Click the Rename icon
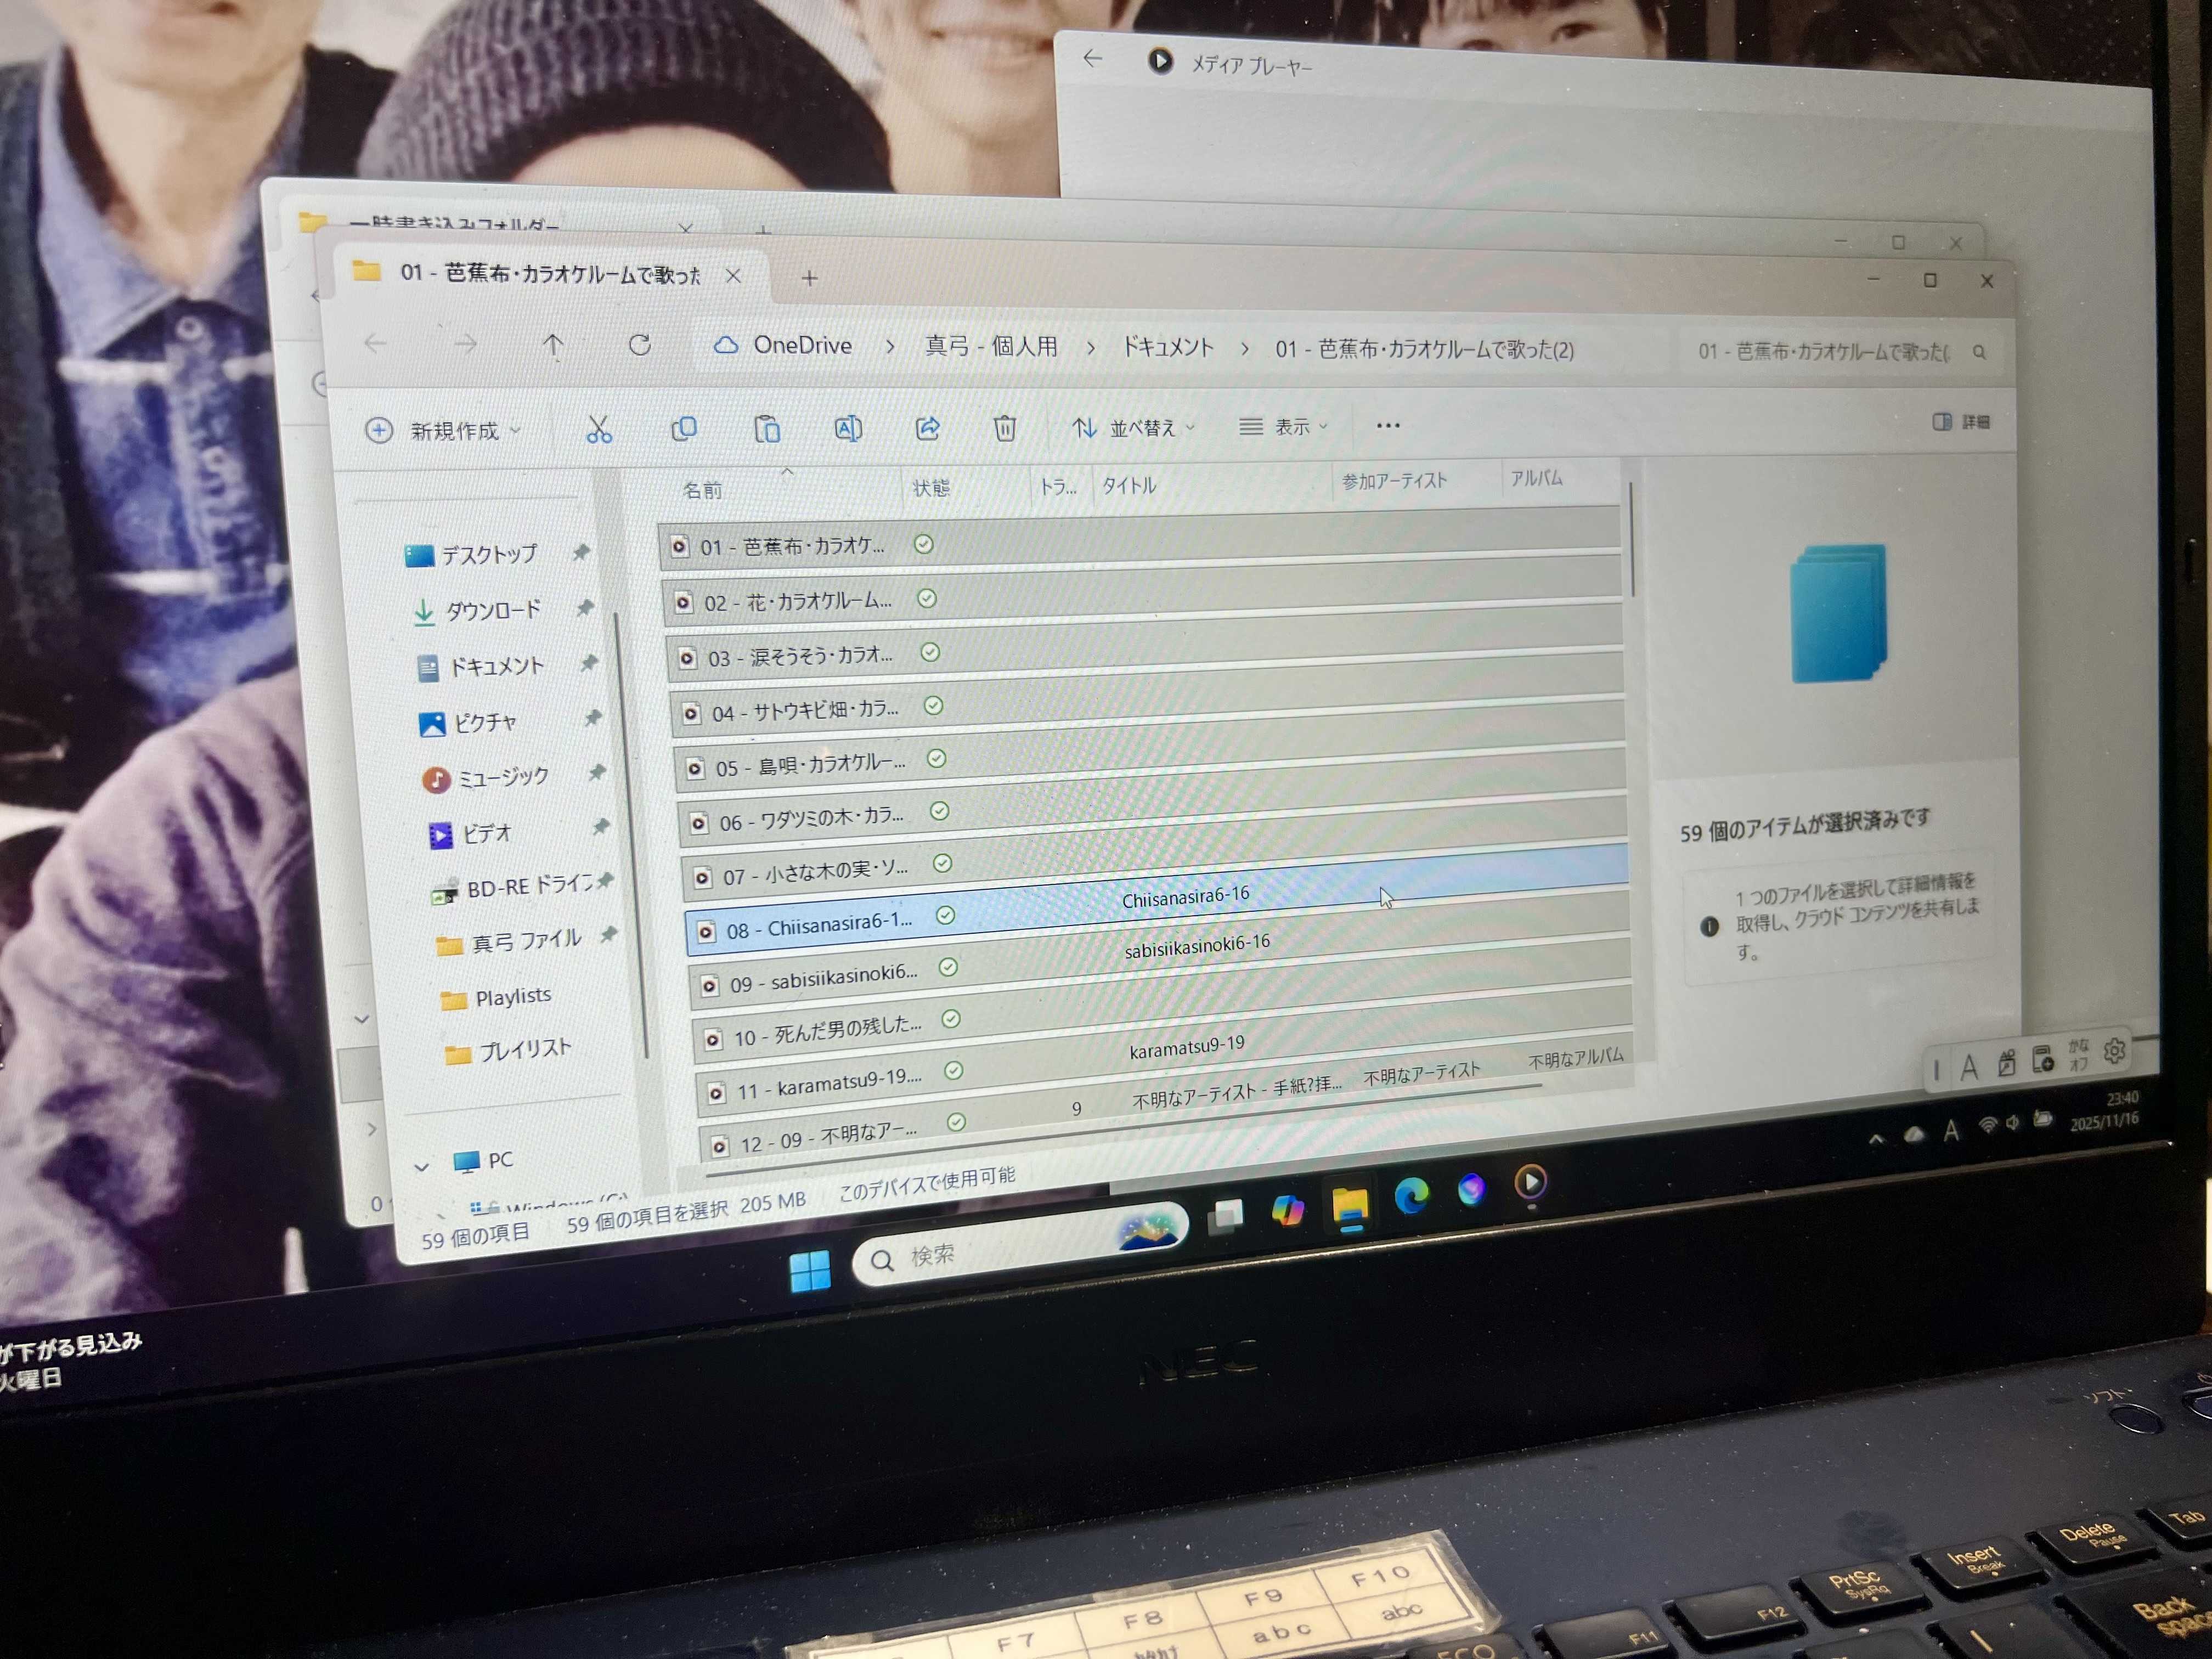This screenshot has width=2212, height=1659. [x=847, y=429]
